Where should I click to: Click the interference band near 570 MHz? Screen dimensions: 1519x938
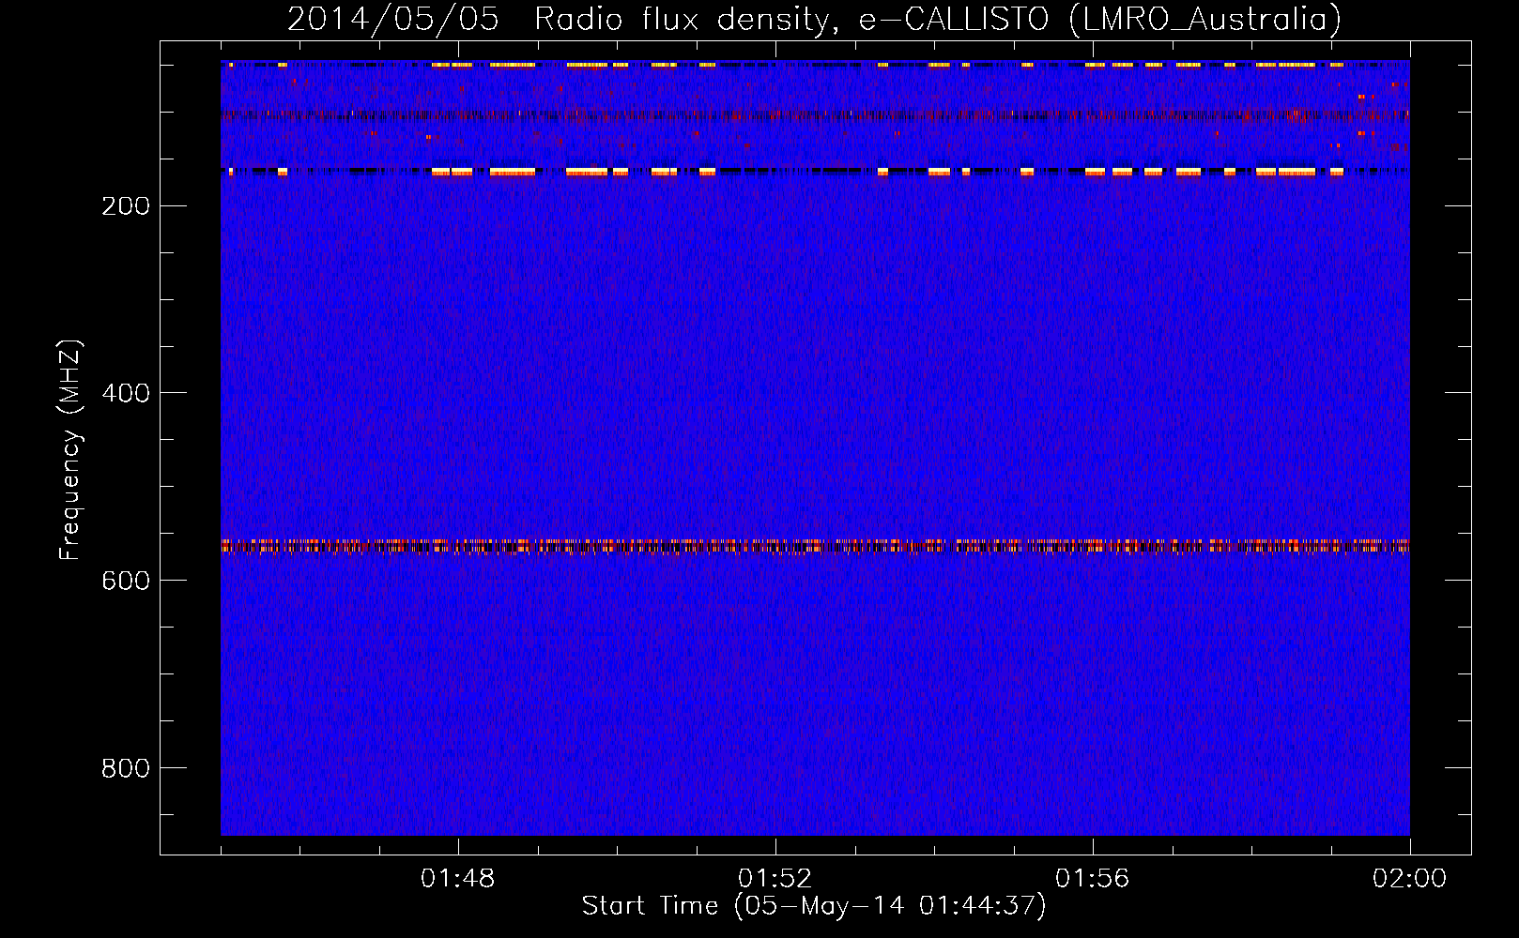815,546
